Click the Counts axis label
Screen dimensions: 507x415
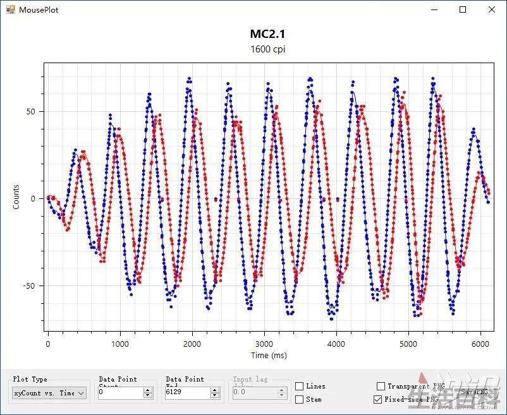click(16, 197)
